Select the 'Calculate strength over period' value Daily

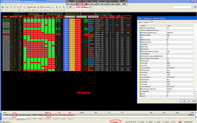(180, 51)
